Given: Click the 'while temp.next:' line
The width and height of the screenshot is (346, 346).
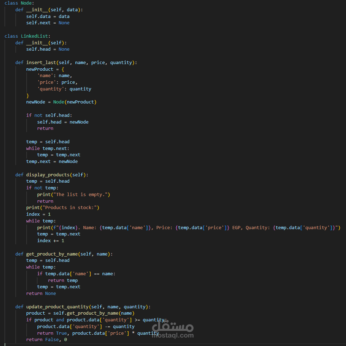Looking at the screenshot, I should [x=48, y=148].
